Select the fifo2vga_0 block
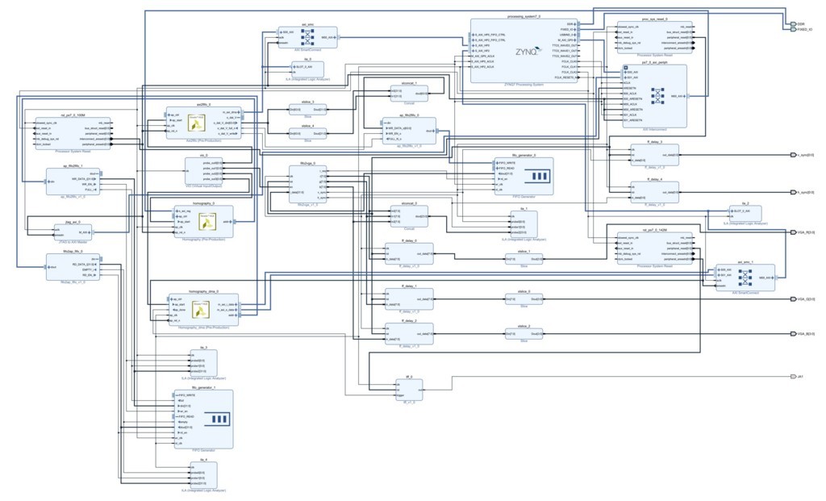The image size is (826, 501). 307,184
